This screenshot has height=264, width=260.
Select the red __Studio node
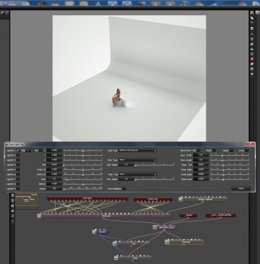[188, 215]
